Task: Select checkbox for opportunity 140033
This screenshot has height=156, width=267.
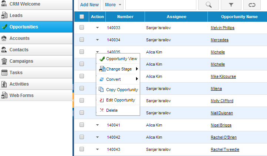Action: coord(82,27)
